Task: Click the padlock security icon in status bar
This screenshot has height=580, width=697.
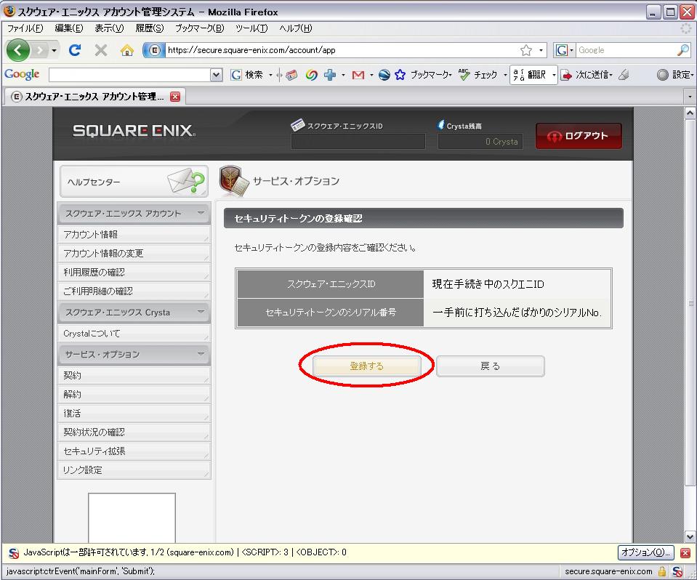Action: (662, 571)
